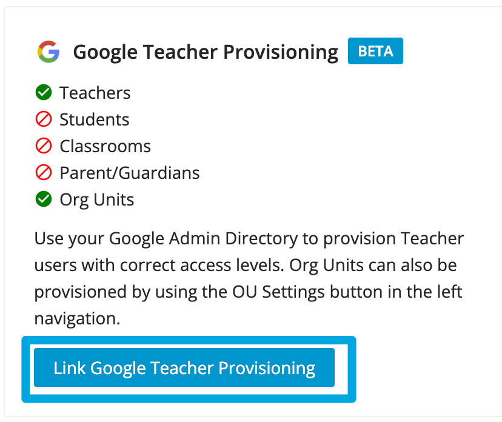Click the green check icon beside Org Units

(x=43, y=199)
